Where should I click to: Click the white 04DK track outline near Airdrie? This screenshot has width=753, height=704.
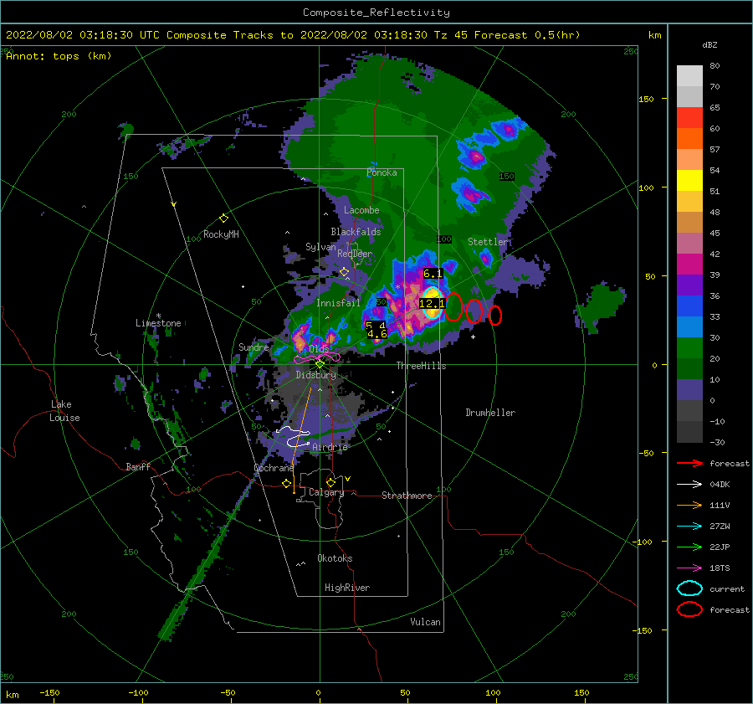[x=293, y=436]
